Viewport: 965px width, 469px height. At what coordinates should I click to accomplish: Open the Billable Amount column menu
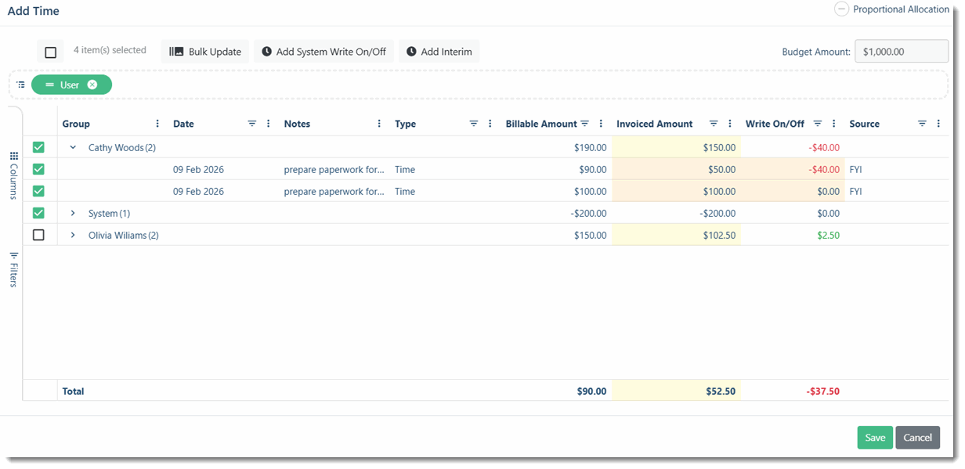coord(601,124)
